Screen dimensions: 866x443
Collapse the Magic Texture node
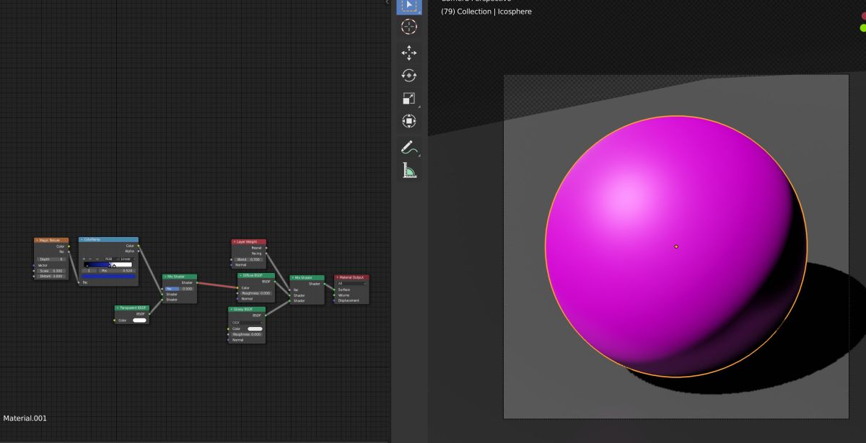(x=38, y=240)
